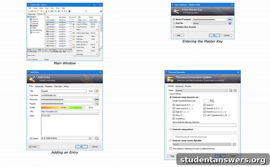The width and height of the screenshot is (270, 167).
Task: Select the General group in the database tree
Action: pyautogui.click(x=35, y=19)
